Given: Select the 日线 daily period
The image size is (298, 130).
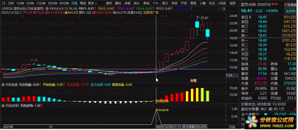Looking at the screenshot, I should (x=74, y=3).
